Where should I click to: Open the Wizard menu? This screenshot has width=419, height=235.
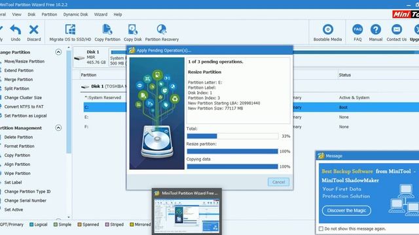tap(101, 14)
